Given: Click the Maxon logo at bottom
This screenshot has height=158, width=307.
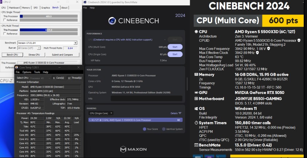Looking at the screenshot, I should (133, 149).
